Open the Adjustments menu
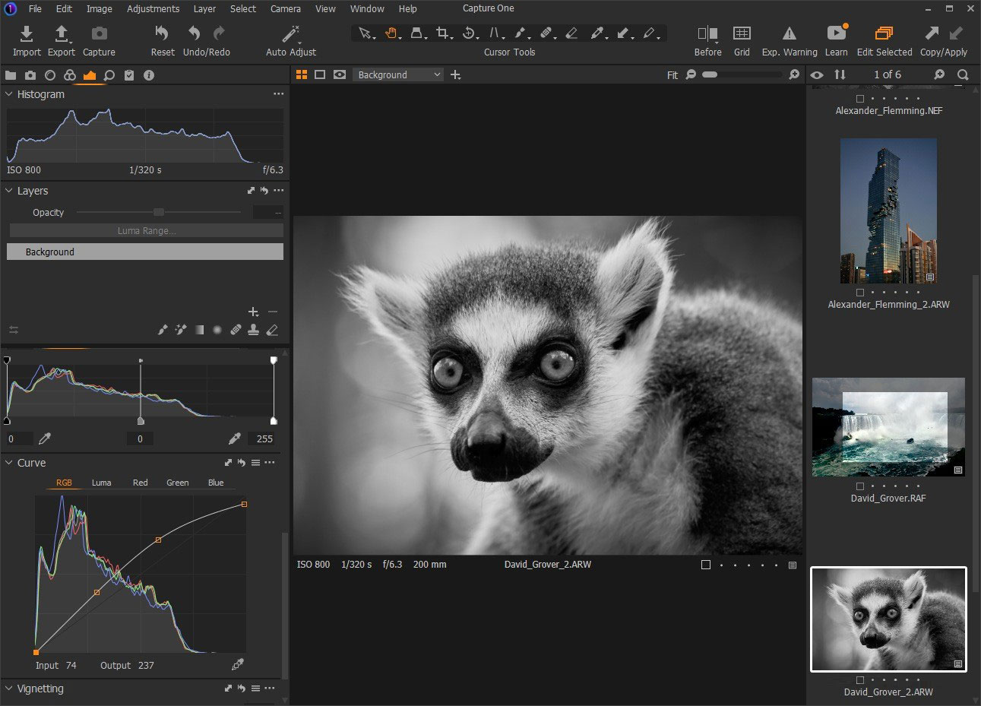Image resolution: width=981 pixels, height=706 pixels. pos(153,9)
